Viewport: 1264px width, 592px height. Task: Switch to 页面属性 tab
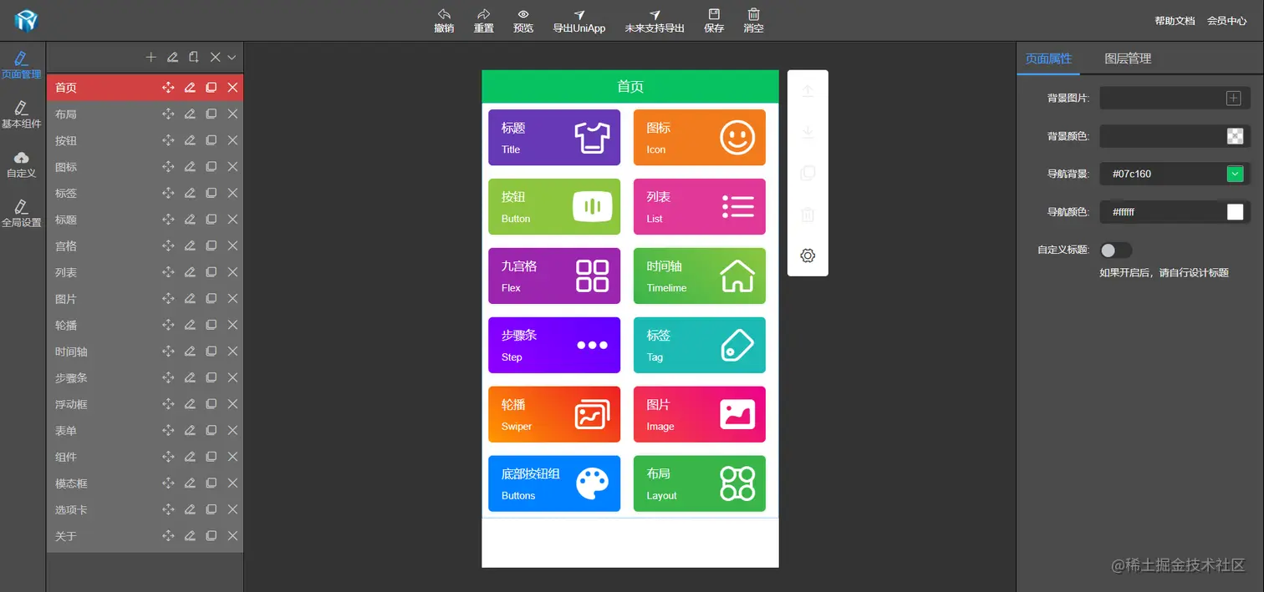(x=1048, y=58)
